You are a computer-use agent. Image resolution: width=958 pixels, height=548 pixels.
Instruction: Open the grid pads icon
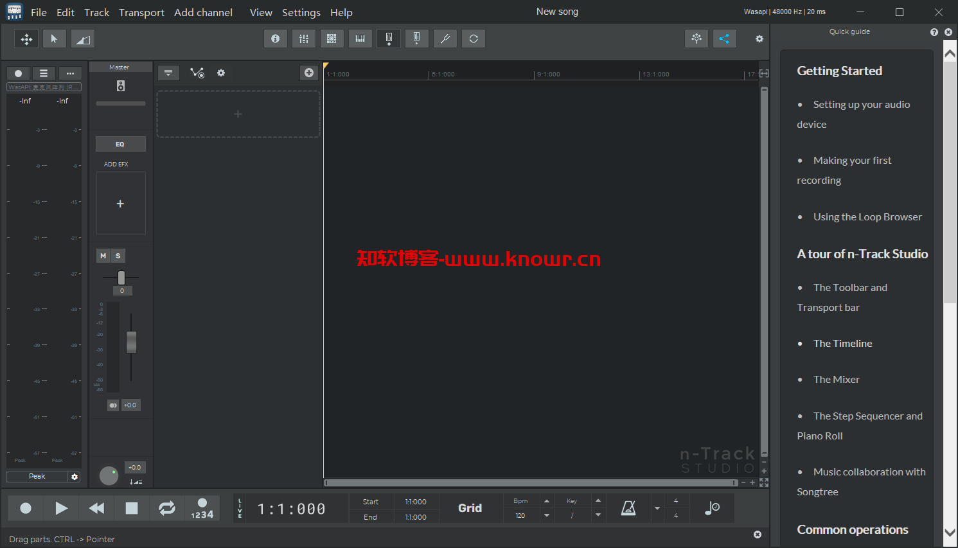point(332,39)
